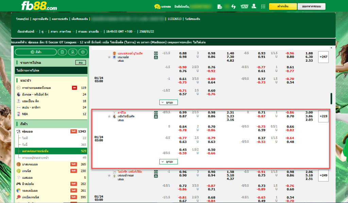Open the คู่ view dropdown

click(44, 32)
